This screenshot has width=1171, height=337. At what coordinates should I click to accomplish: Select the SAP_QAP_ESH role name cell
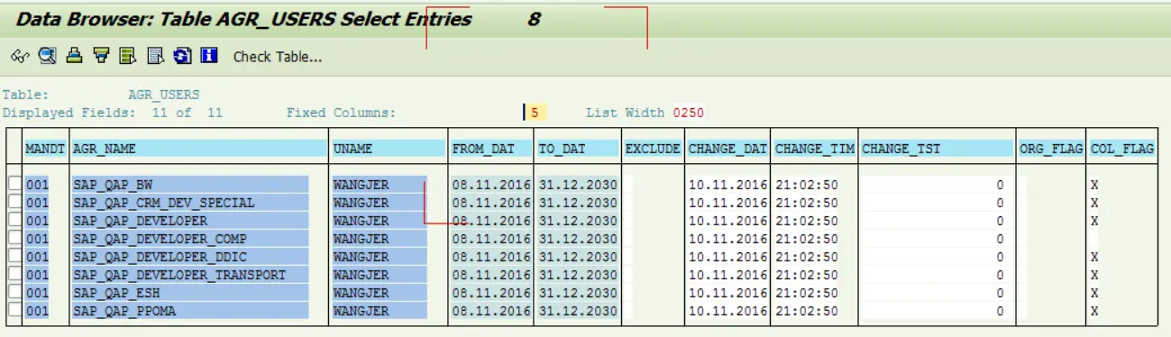190,293
